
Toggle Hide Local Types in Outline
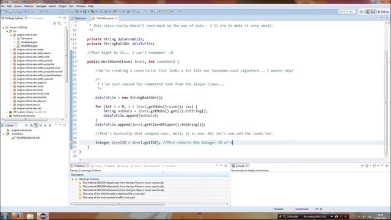(50, 125)
